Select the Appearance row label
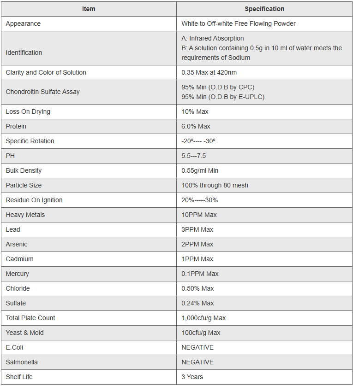This screenshot has width=353, height=386. point(23,23)
